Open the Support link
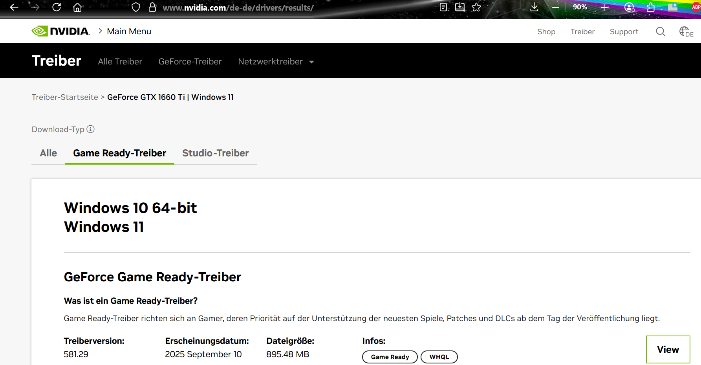Image resolution: width=701 pixels, height=365 pixels. click(x=624, y=32)
